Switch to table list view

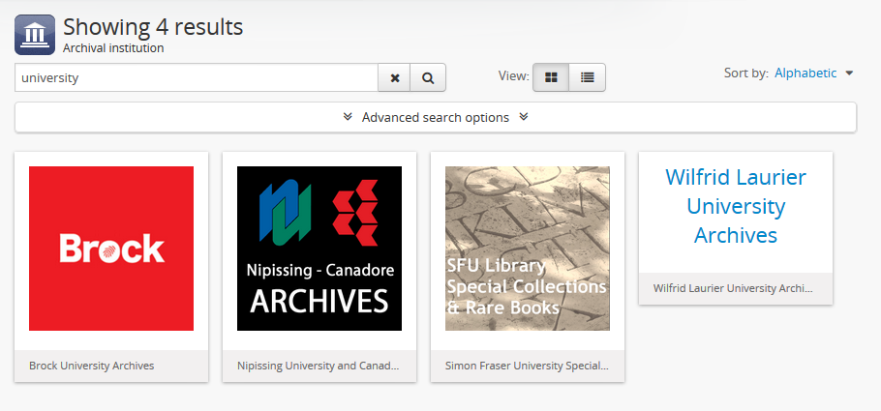coord(587,77)
